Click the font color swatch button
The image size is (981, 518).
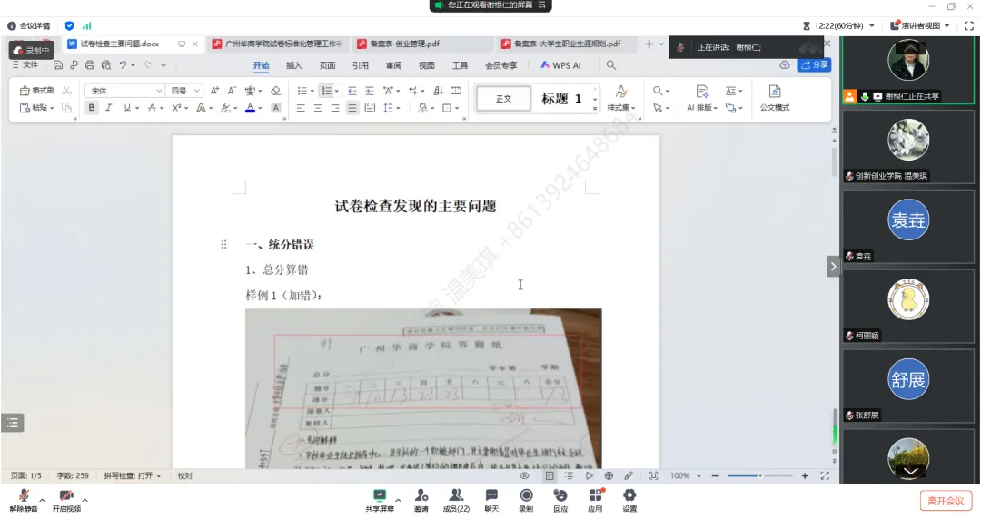[250, 108]
